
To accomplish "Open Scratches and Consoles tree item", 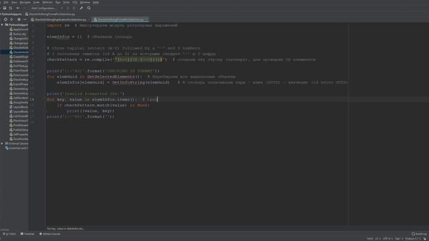I will pos(17,148).
